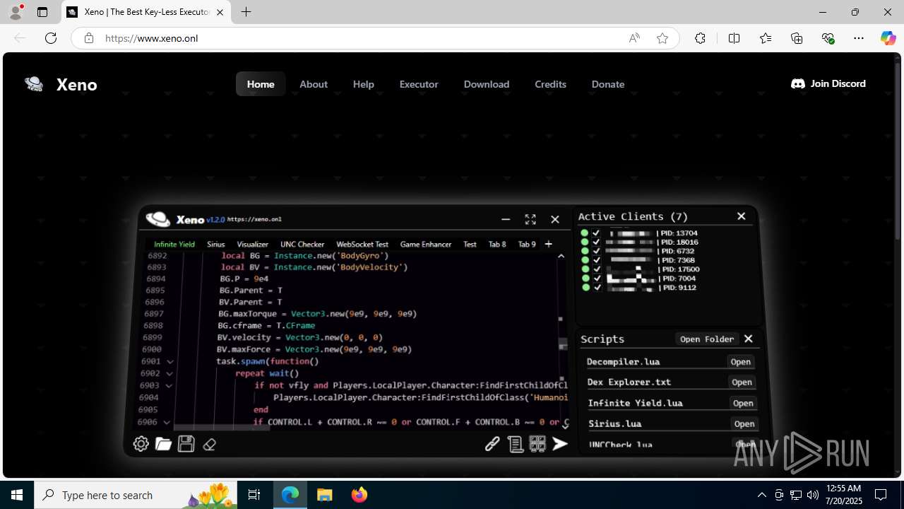Open the Donate page

click(x=608, y=84)
